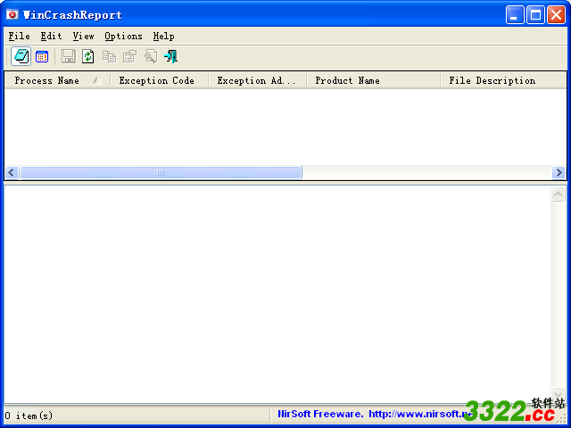This screenshot has width=571, height=428.
Task: Click the Find toolbar icon
Action: coord(150,56)
